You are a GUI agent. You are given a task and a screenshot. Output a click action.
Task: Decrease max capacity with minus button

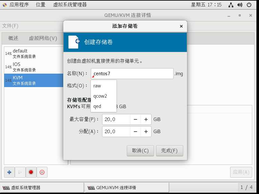[x=135, y=119]
